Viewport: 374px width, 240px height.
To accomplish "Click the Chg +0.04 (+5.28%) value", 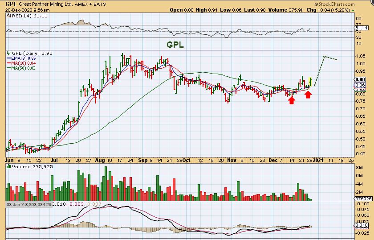I will point(329,10).
